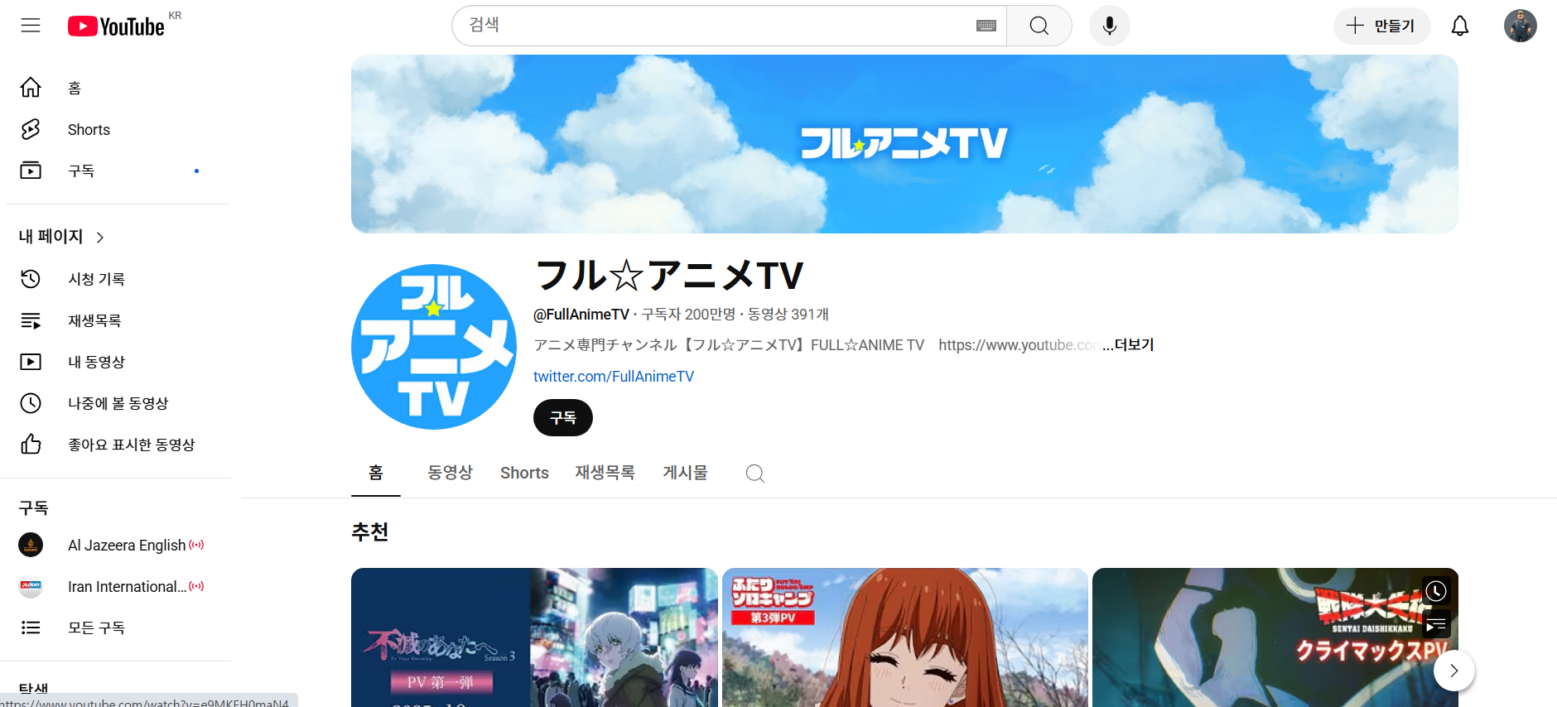Open 모든 구독 list
Image resolution: width=1557 pixels, height=707 pixels.
pos(118,628)
